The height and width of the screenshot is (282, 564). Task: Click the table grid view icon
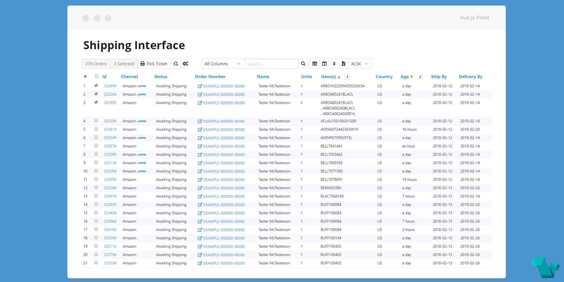click(x=315, y=64)
